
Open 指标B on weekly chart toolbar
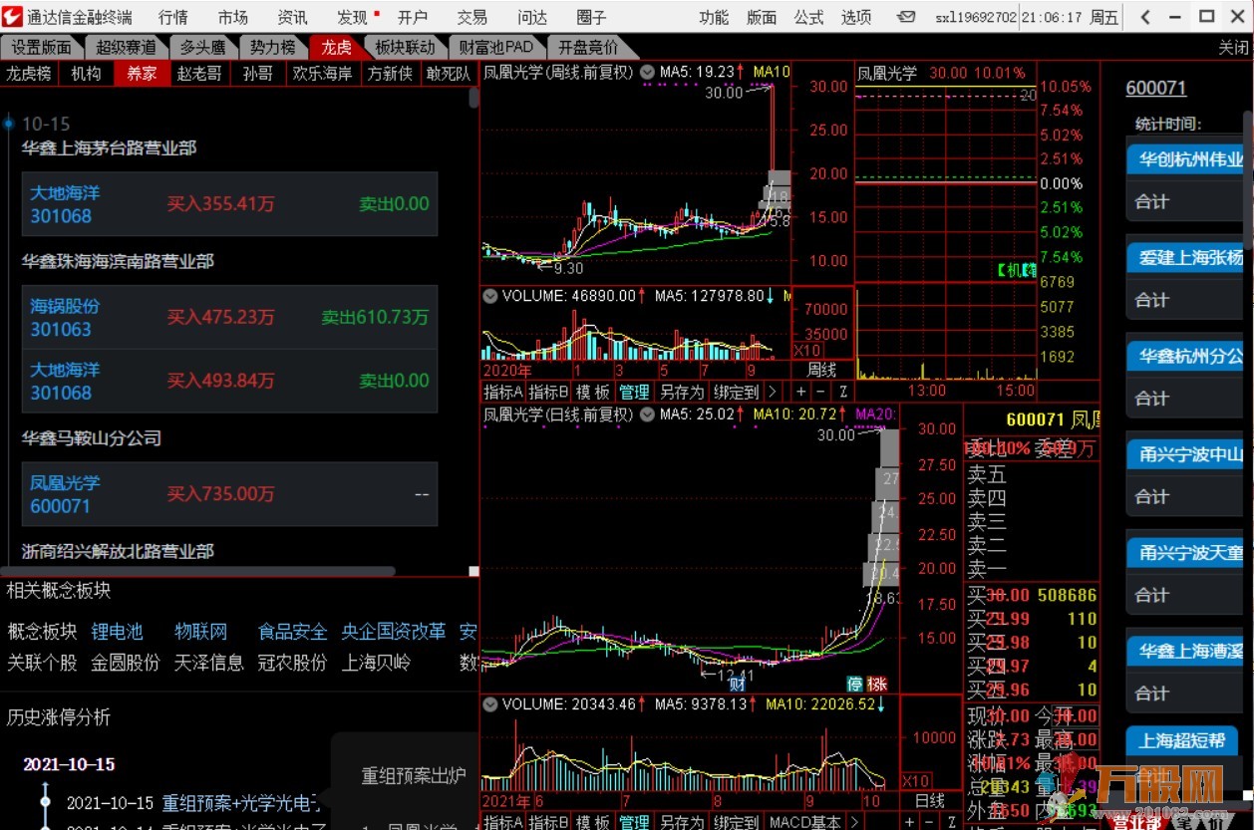[548, 392]
